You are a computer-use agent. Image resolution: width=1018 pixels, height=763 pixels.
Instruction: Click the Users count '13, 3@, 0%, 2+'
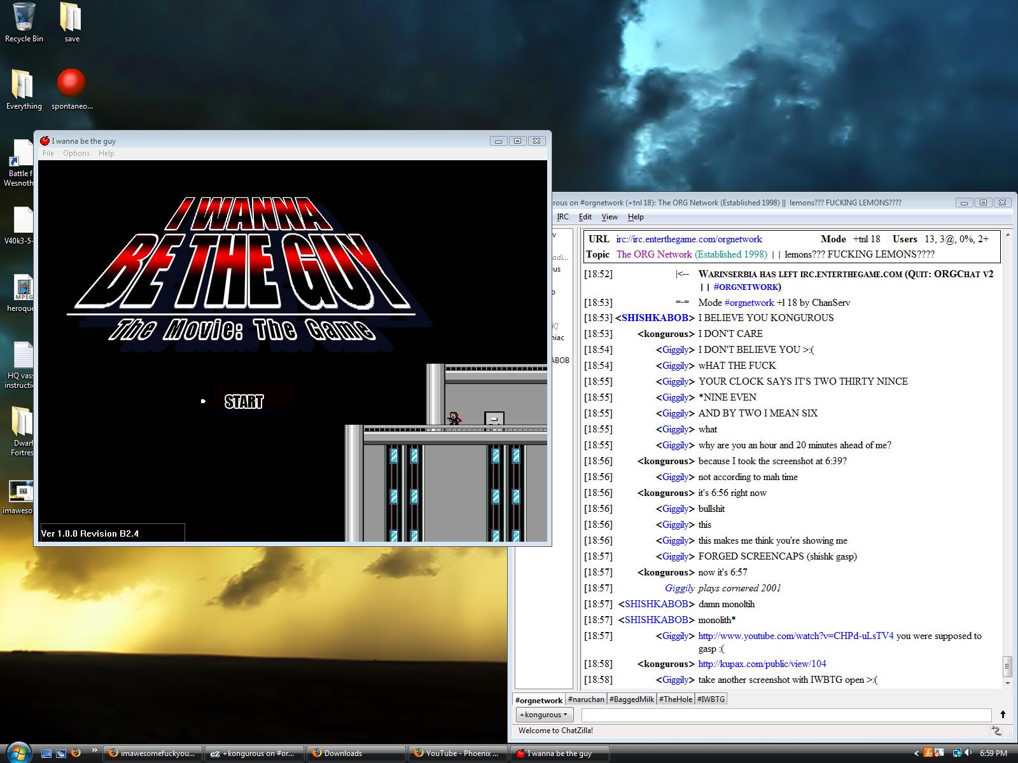(957, 239)
